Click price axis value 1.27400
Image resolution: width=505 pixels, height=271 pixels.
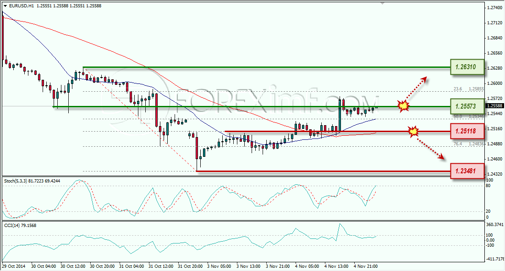pos(495,7)
